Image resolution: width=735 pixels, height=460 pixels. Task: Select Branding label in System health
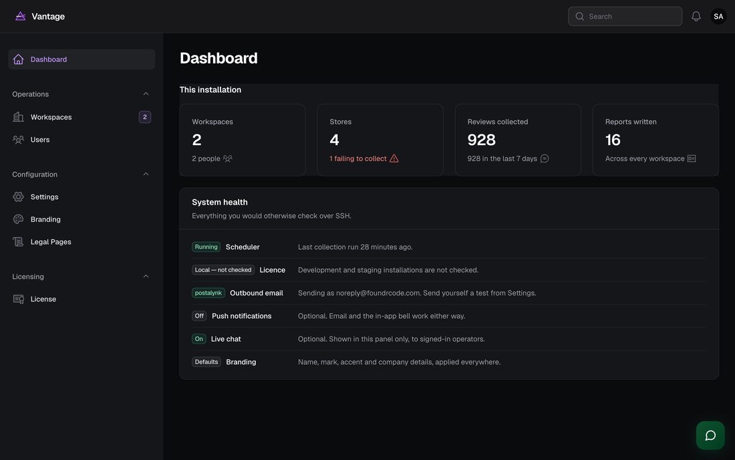coord(241,362)
